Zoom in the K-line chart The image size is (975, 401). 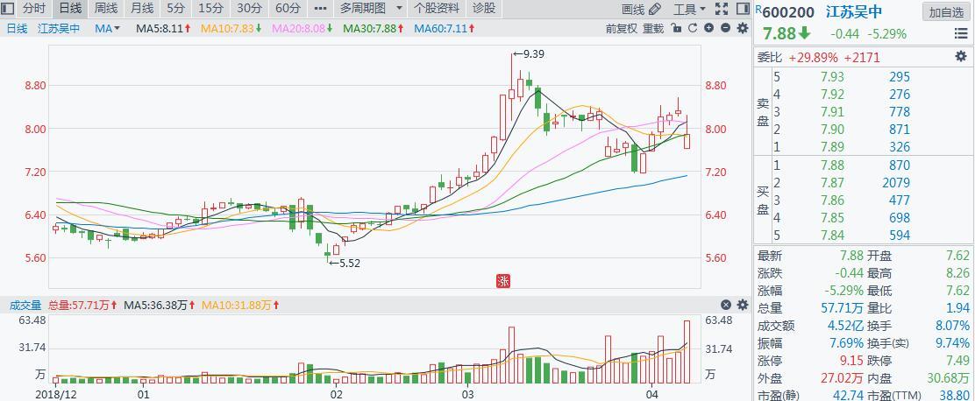tap(709, 28)
